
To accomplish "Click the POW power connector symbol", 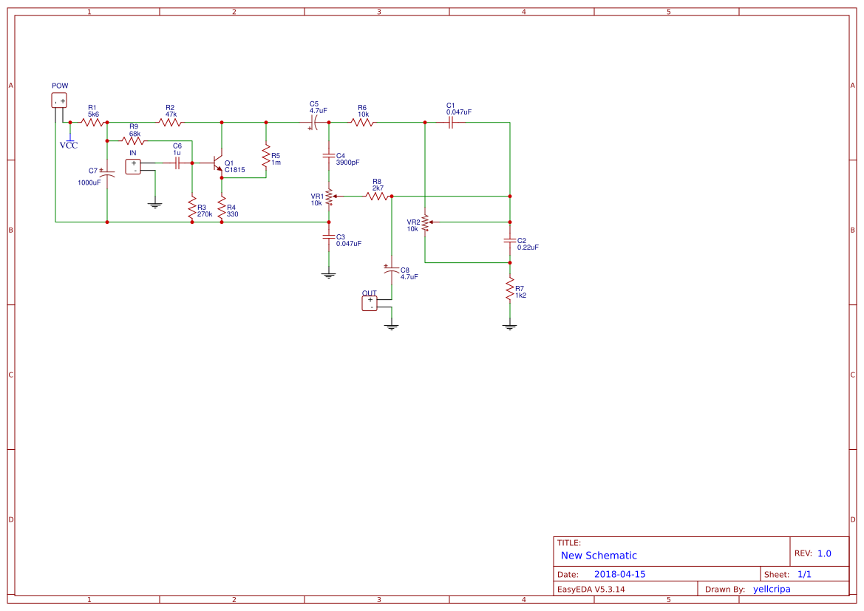I will pos(58,100).
